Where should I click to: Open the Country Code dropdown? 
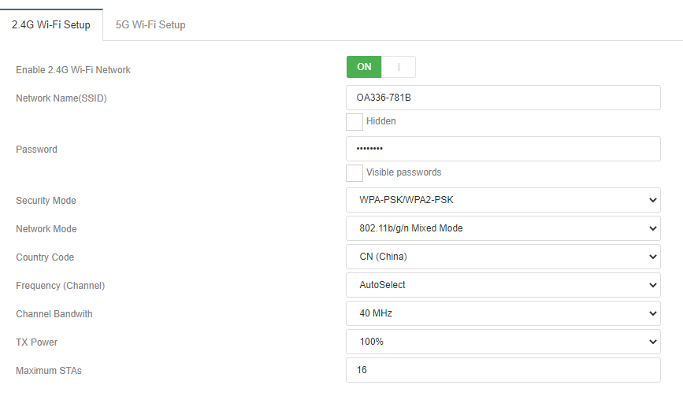click(x=503, y=257)
